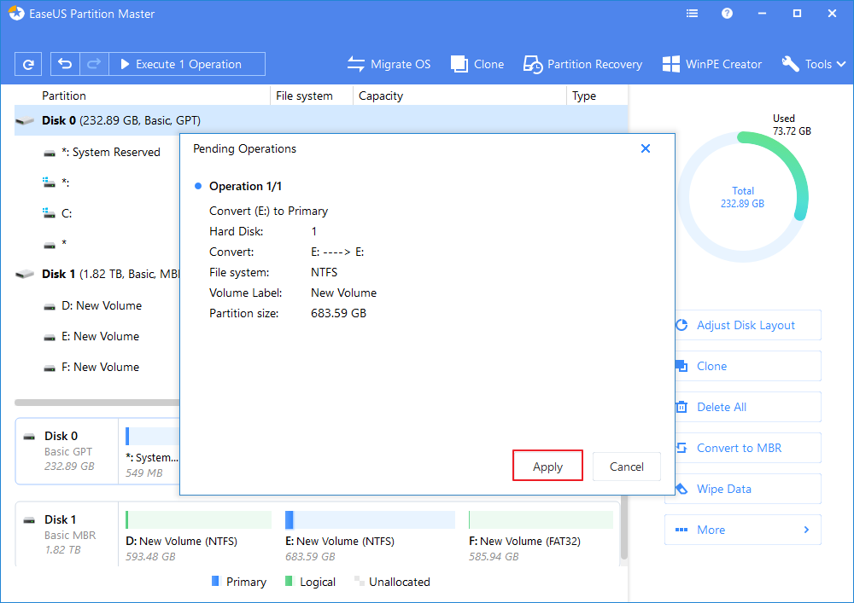Click the help question mark icon
The height and width of the screenshot is (603, 854).
[727, 14]
